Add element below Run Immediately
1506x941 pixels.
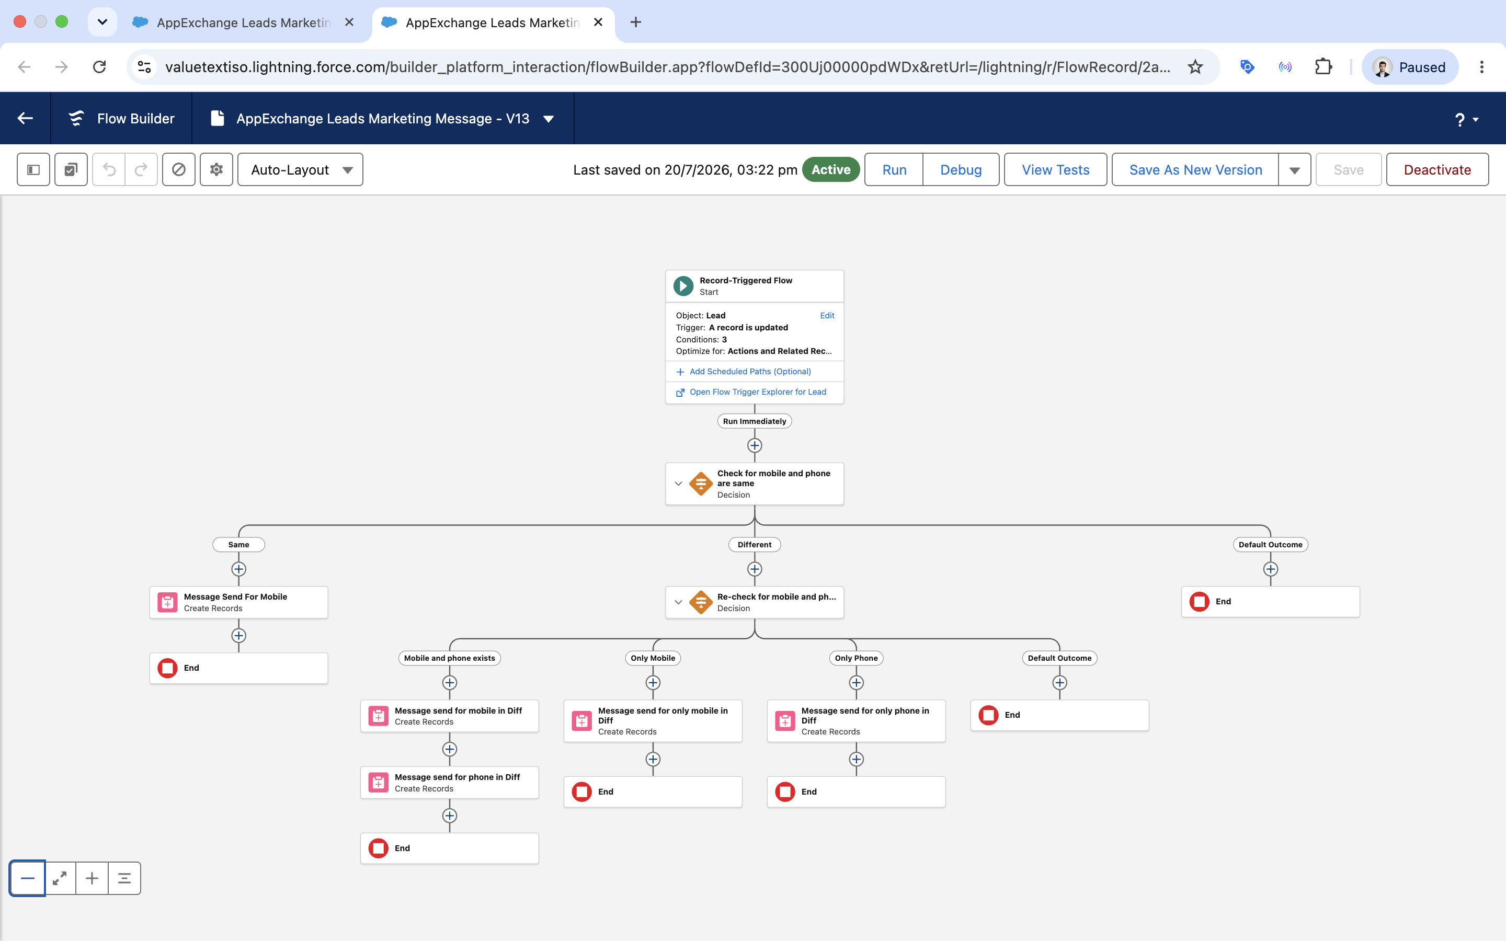[754, 445]
